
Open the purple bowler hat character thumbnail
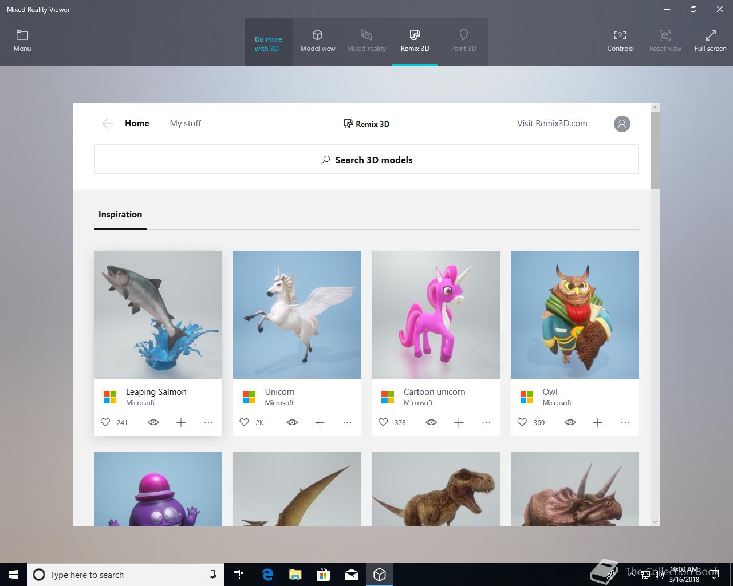pyautogui.click(x=158, y=489)
